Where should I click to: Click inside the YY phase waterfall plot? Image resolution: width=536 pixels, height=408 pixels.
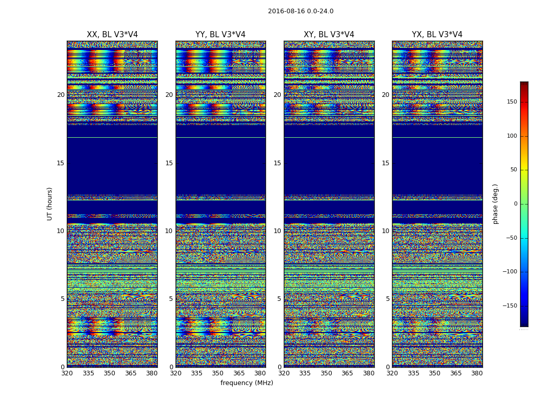pos(221,204)
